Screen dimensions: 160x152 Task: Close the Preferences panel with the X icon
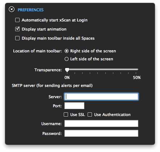pyautogui.click(x=12, y=9)
